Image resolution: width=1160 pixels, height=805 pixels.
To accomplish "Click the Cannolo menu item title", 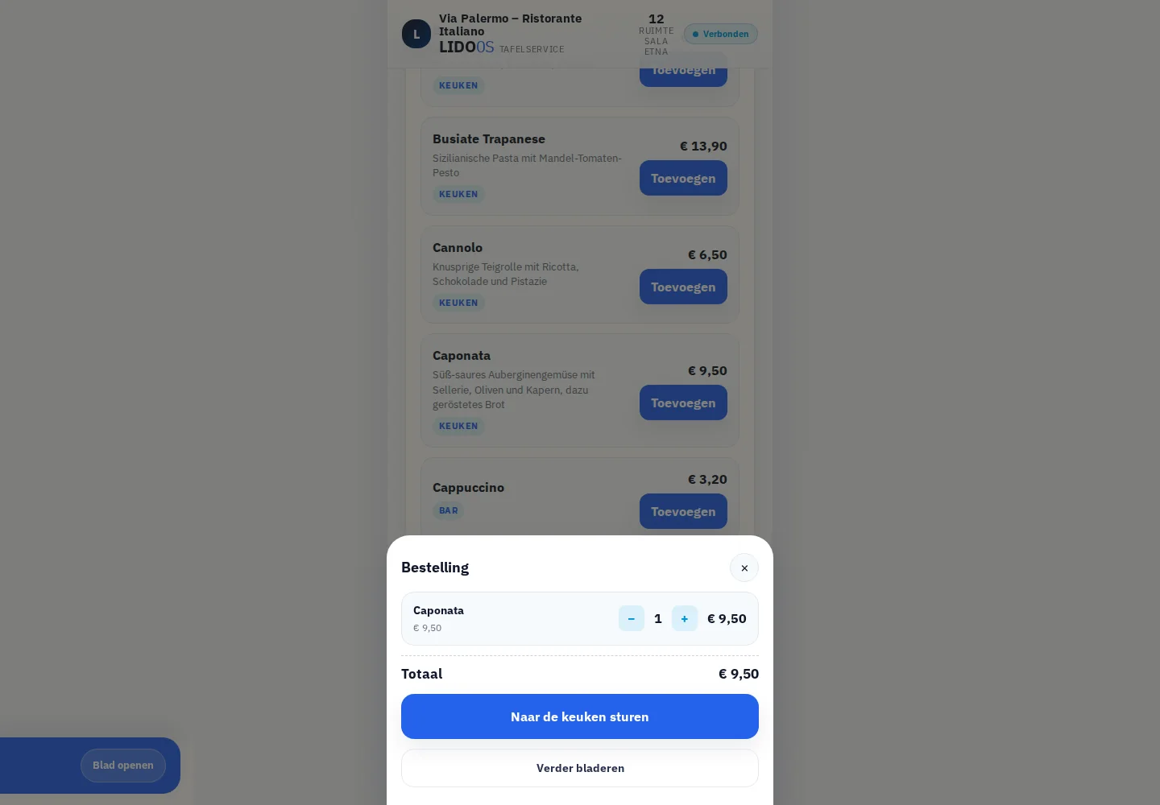I will 458,247.
